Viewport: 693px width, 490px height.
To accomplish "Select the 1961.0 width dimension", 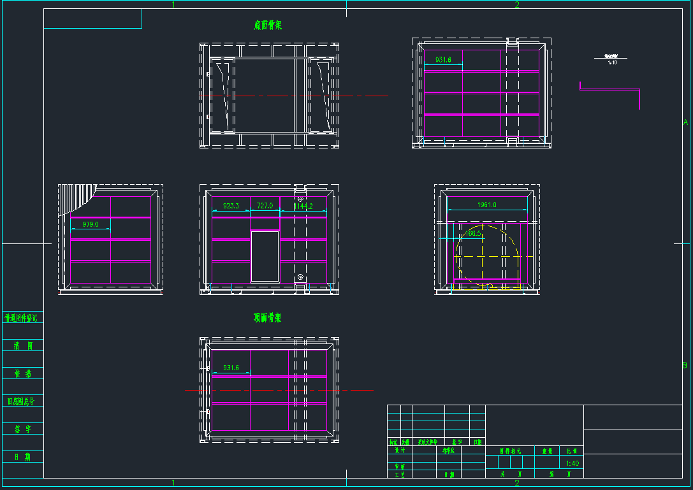I will point(488,205).
